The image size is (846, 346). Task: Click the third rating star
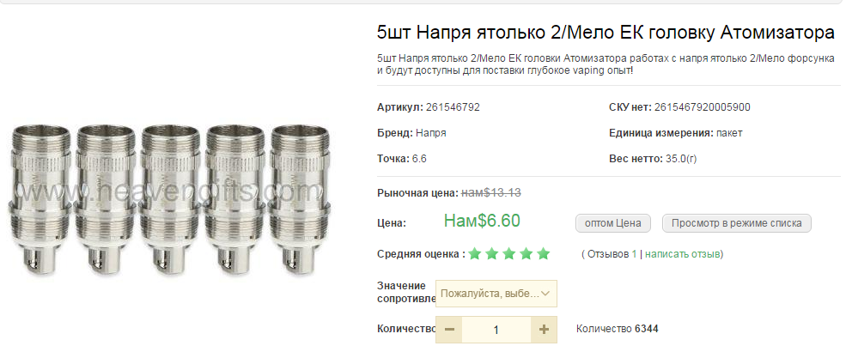point(508,253)
